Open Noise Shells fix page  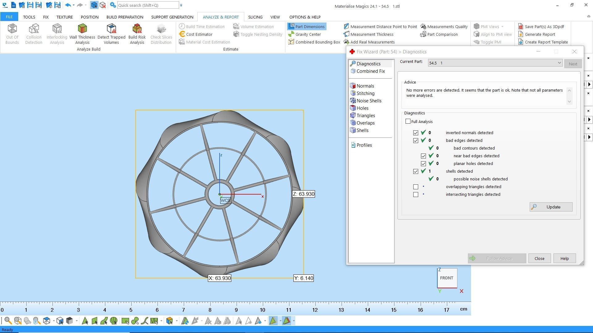pos(368,101)
